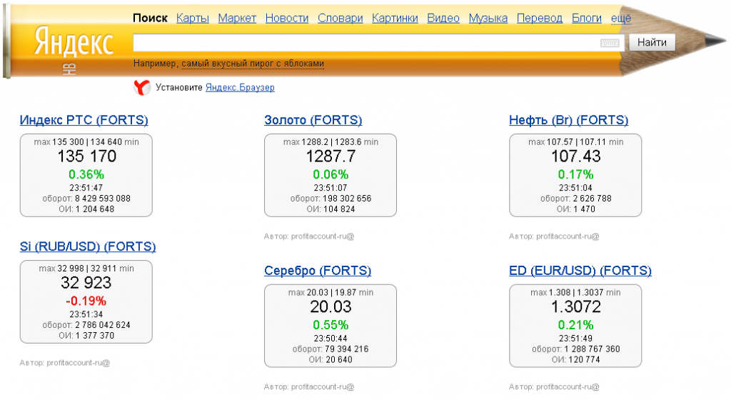Click the -0.19% change in Si widget

click(86, 301)
